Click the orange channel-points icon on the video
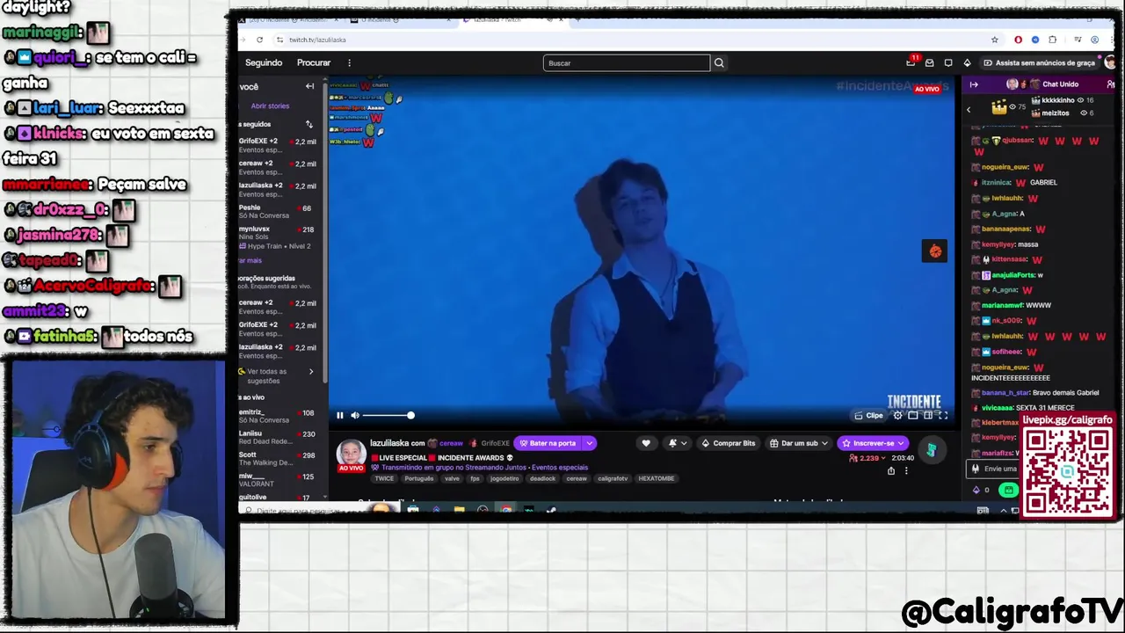1125x633 pixels. point(934,251)
